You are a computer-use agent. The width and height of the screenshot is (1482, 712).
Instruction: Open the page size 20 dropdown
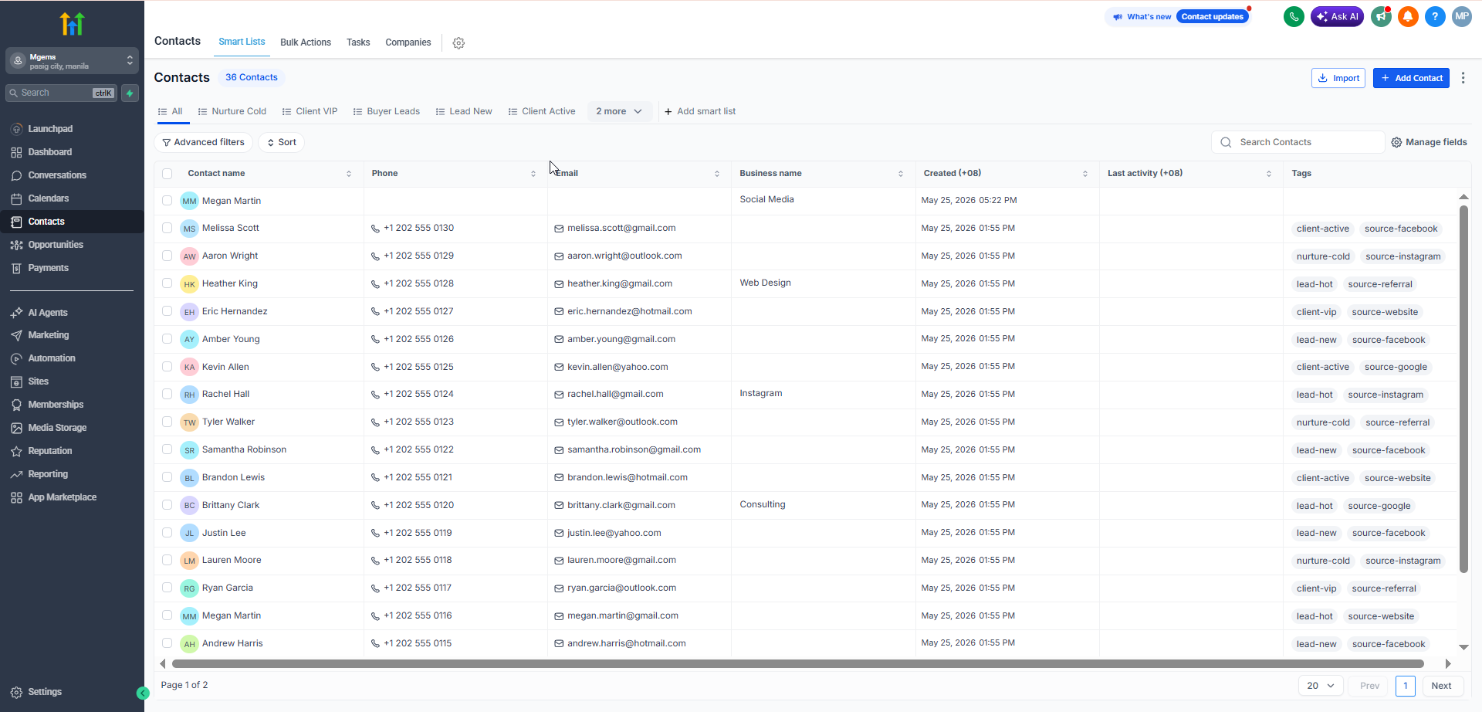pyautogui.click(x=1321, y=686)
